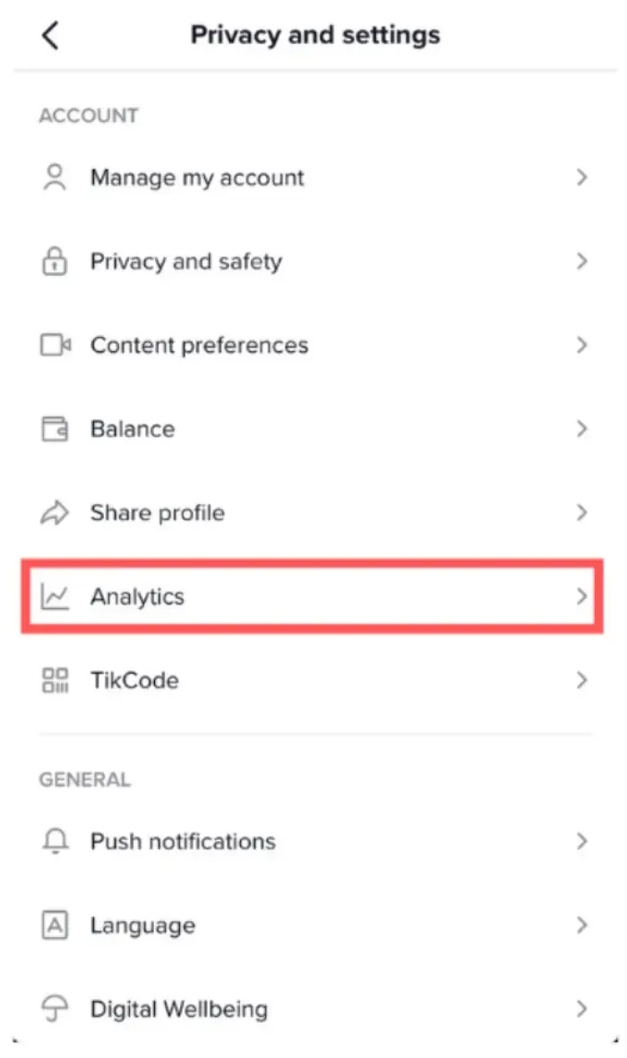Image resolution: width=627 pixels, height=1058 pixels.
Task: Click the Language letter A icon
Action: click(x=55, y=925)
